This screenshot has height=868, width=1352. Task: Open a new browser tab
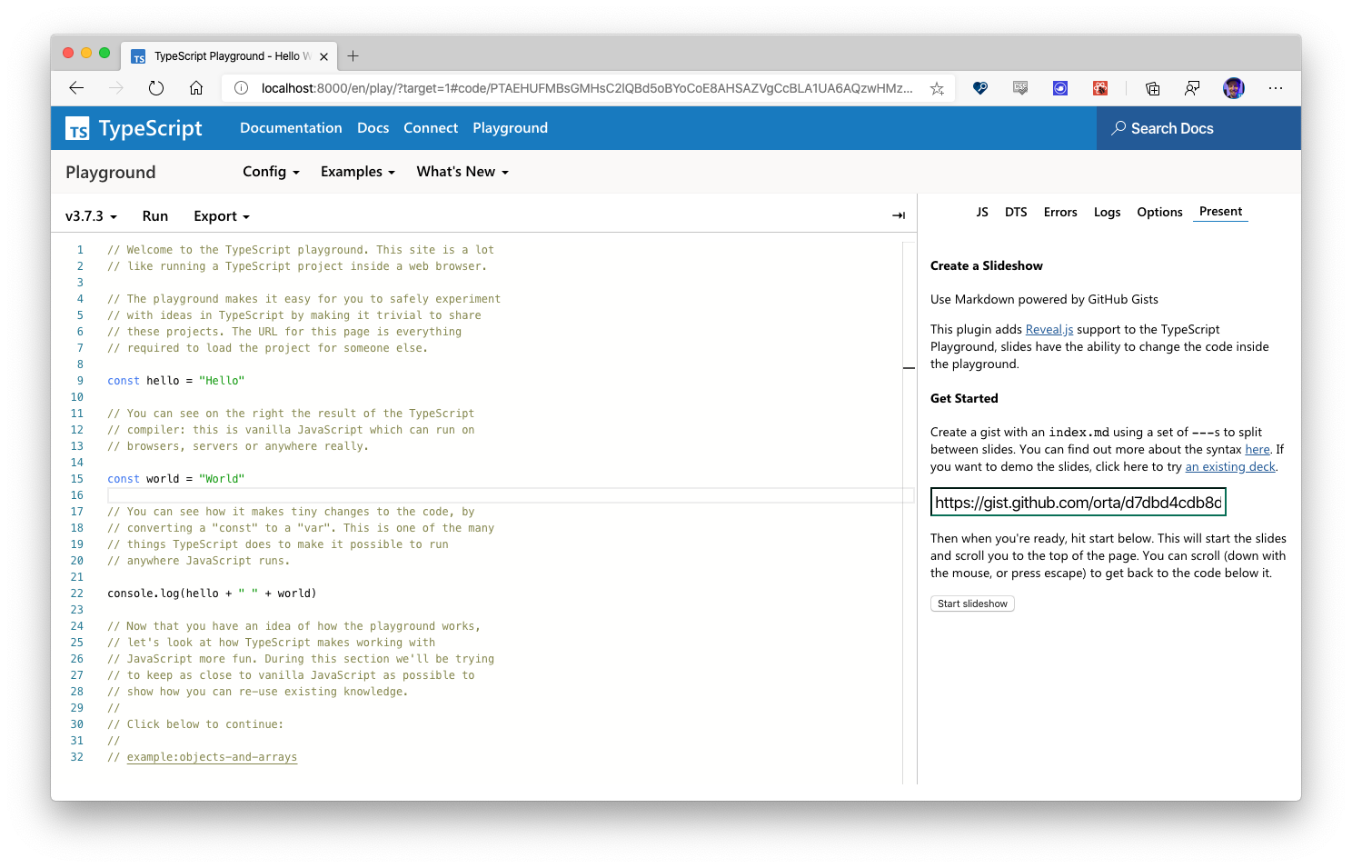pos(353,56)
